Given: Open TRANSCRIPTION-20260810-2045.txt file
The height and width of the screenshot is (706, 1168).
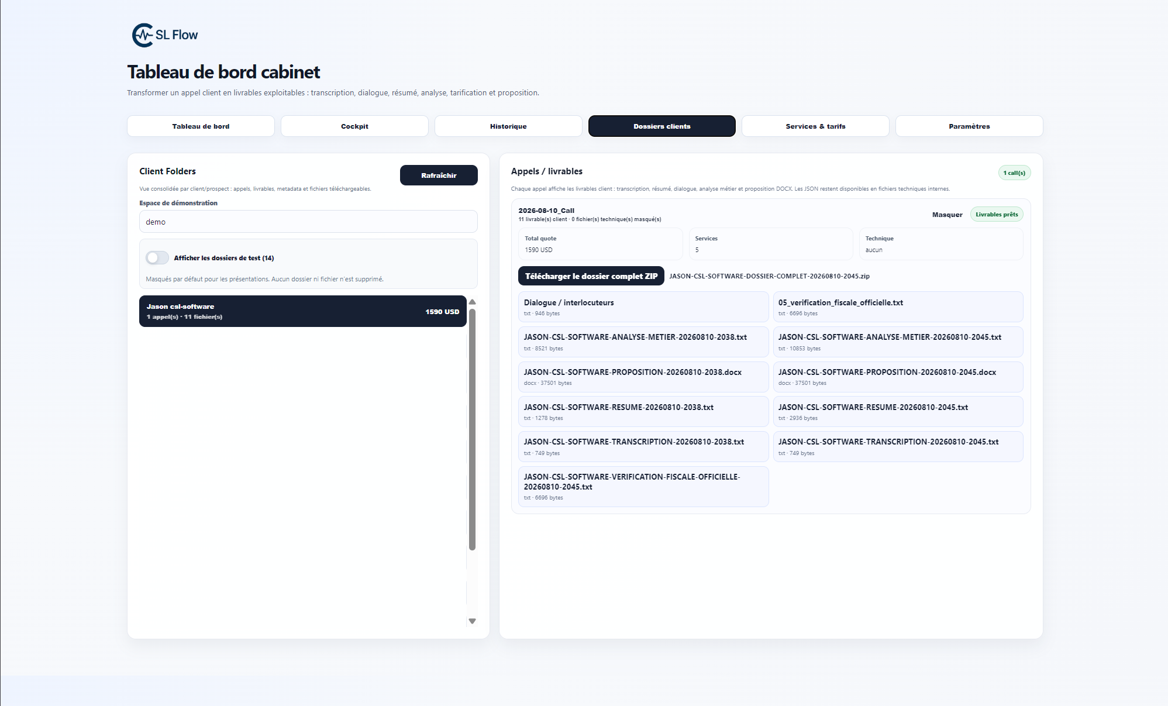Looking at the screenshot, I should tap(898, 447).
